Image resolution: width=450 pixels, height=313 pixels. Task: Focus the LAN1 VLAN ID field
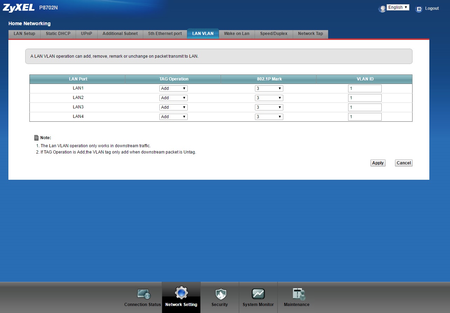pyautogui.click(x=365, y=88)
